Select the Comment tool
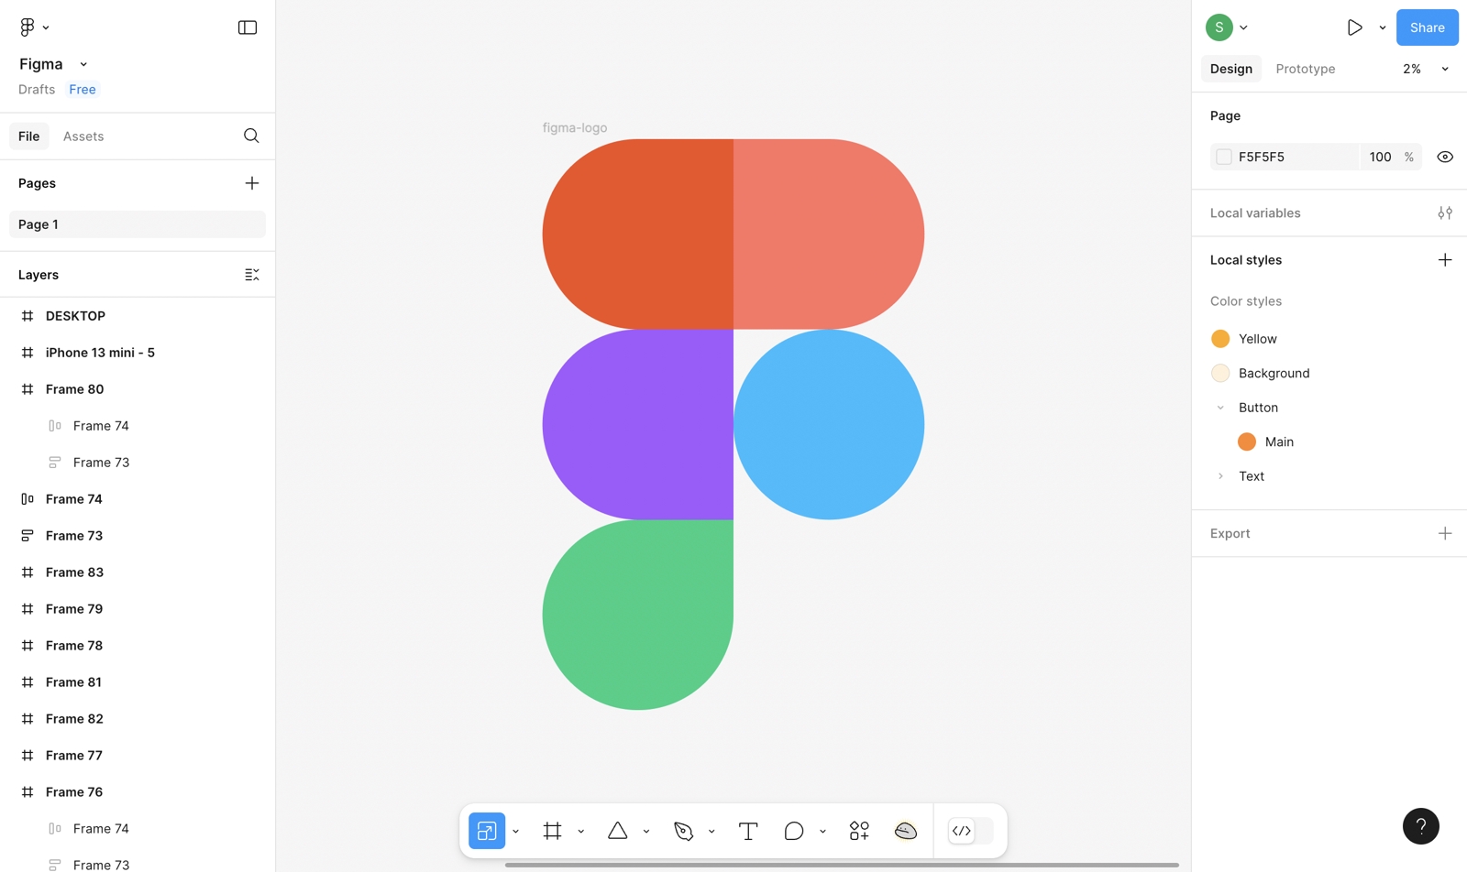The width and height of the screenshot is (1467, 872). coord(794,831)
